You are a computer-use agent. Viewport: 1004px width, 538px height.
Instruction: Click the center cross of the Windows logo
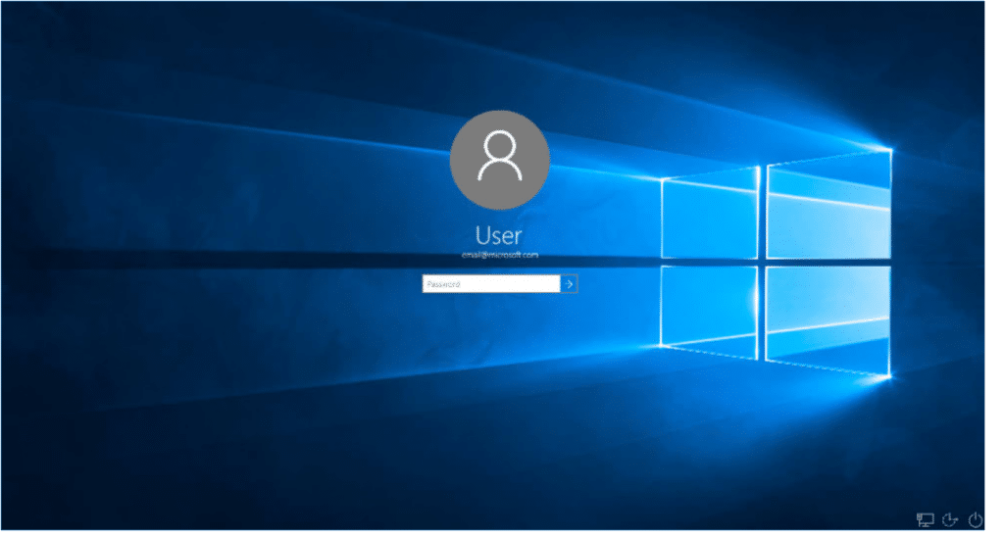pos(763,263)
